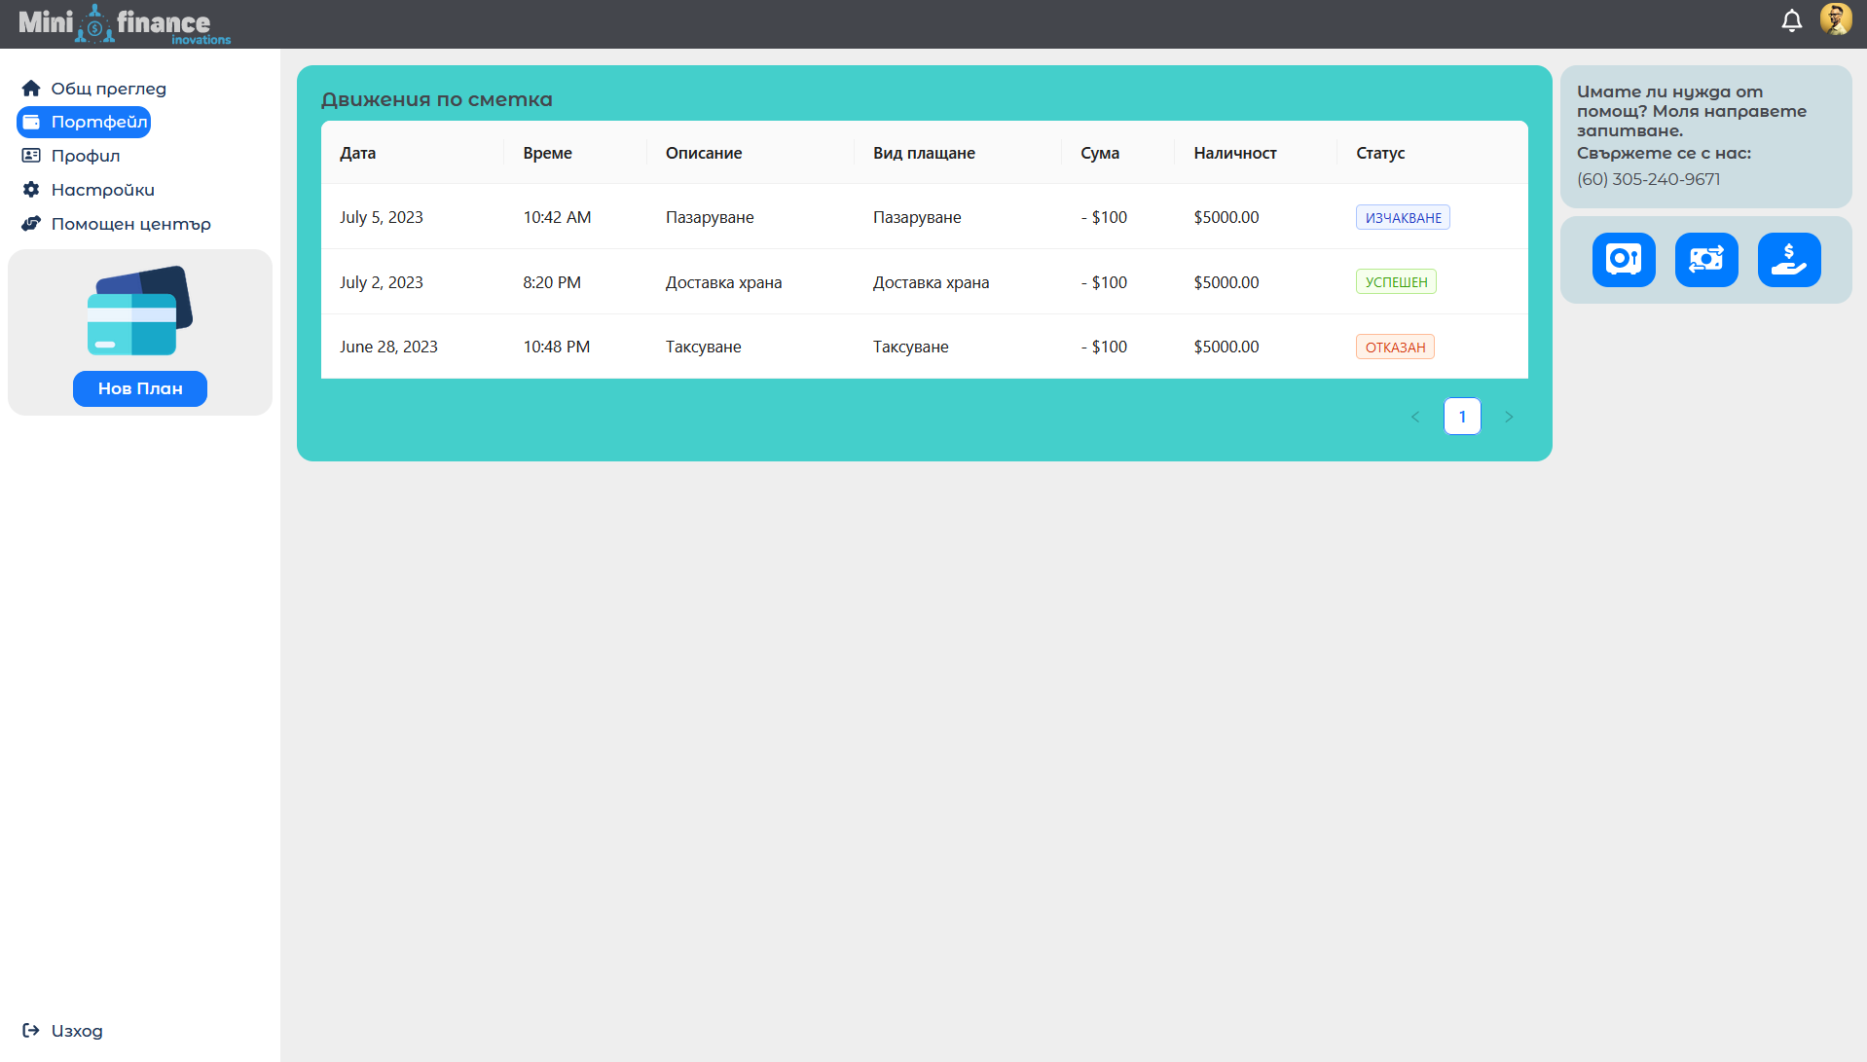Screen dimensions: 1867x1062
Task: Click the УСПЕШЕН status tag
Action: tap(1396, 281)
